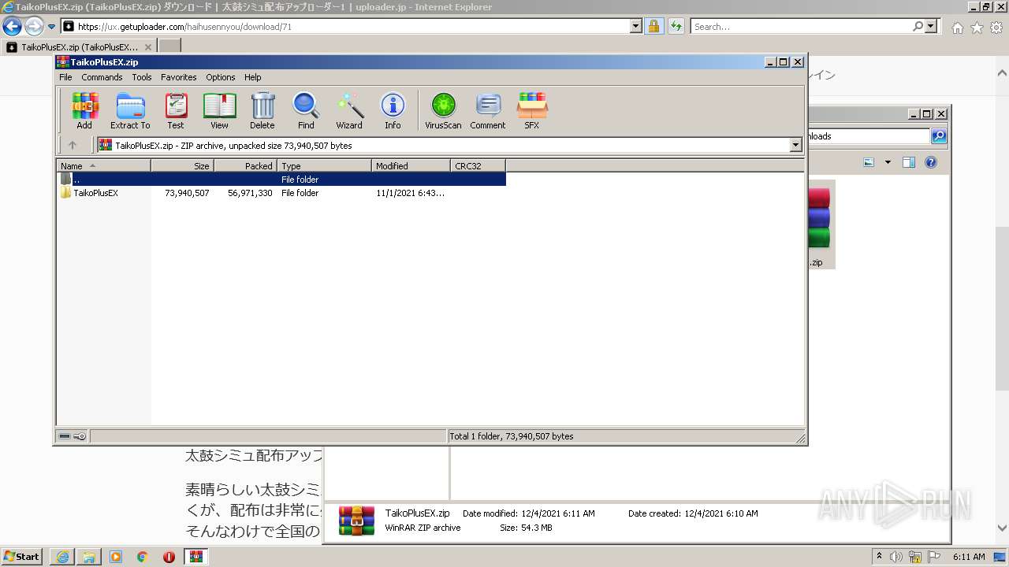Open the file explorer taskbar icon
This screenshot has height=567, width=1009.
point(89,557)
